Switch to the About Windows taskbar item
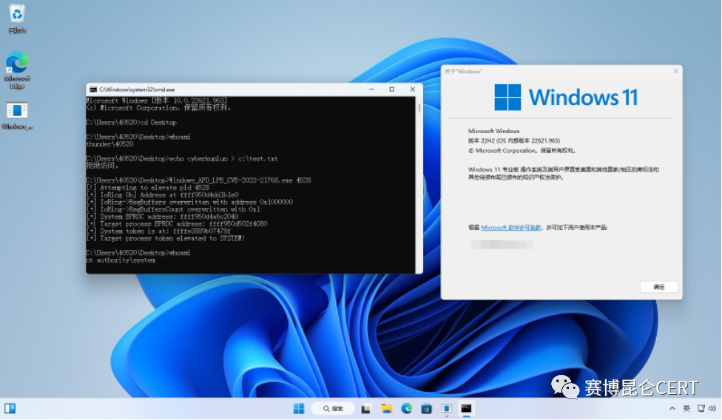 [x=446, y=408]
